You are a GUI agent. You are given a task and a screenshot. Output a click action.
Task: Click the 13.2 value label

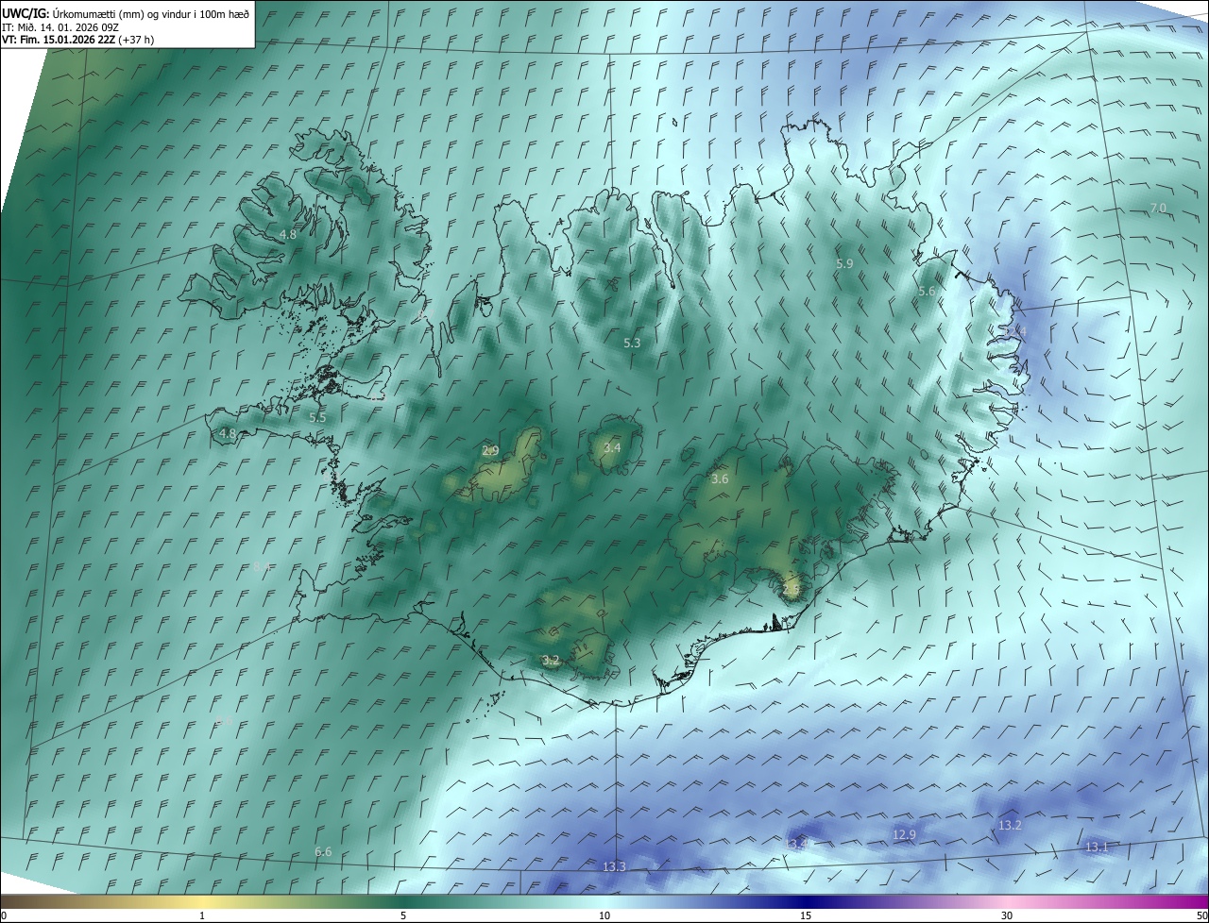click(x=1010, y=826)
